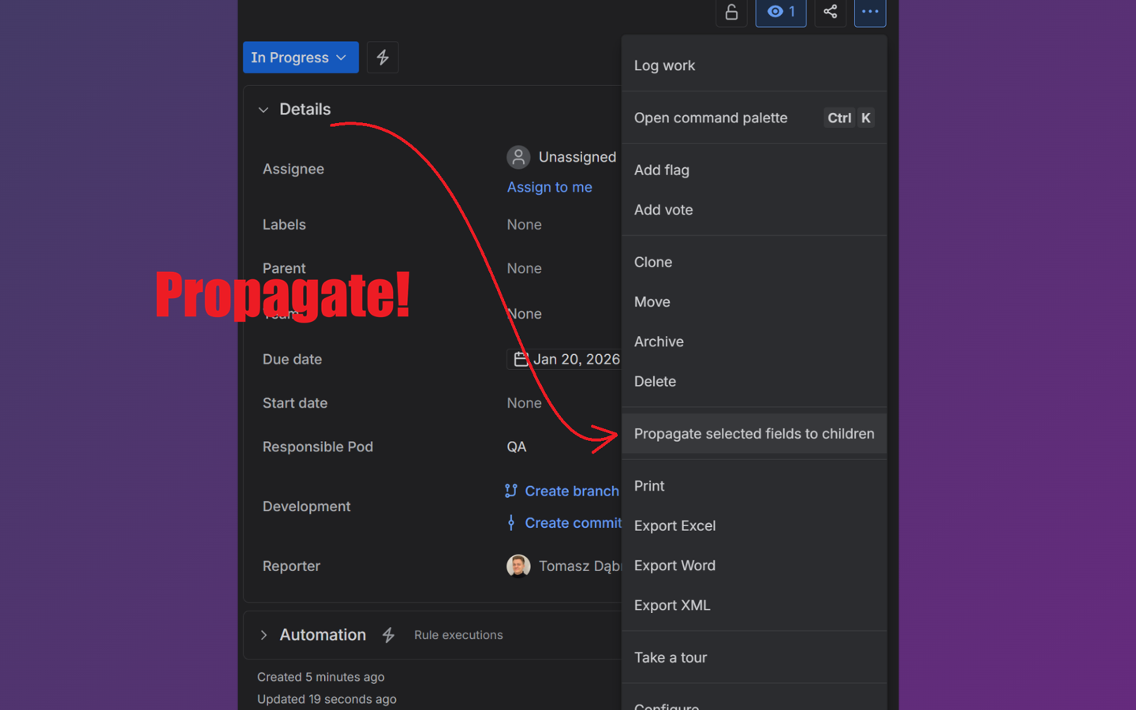Open the In Progress status dropdown
Screen dimensions: 1136x710
[x=301, y=58]
